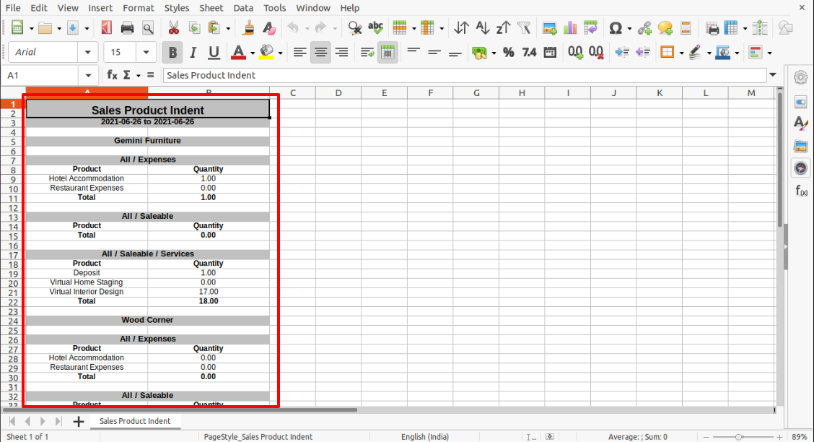This screenshot has height=442, width=814.
Task: Run the spelling check (abc icon)
Action: [x=375, y=27]
